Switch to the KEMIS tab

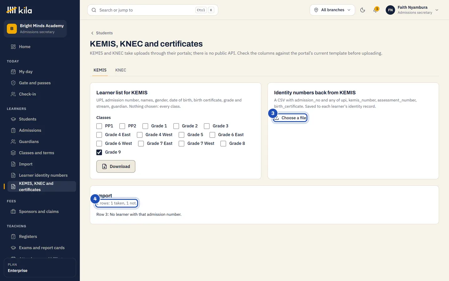[x=100, y=70]
